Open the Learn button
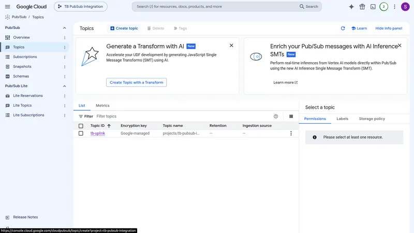The image size is (414, 233). 359,28
